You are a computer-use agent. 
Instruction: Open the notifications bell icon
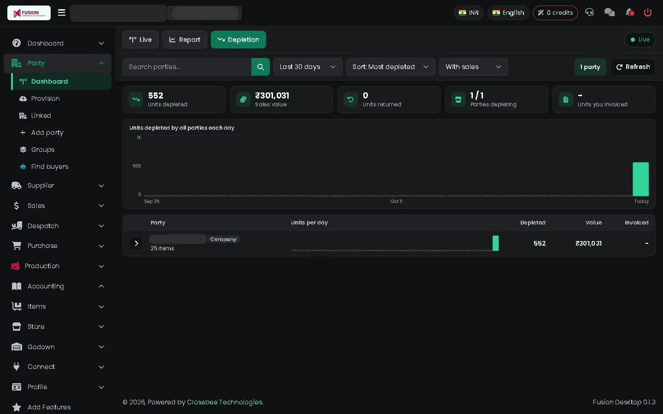[x=630, y=12]
